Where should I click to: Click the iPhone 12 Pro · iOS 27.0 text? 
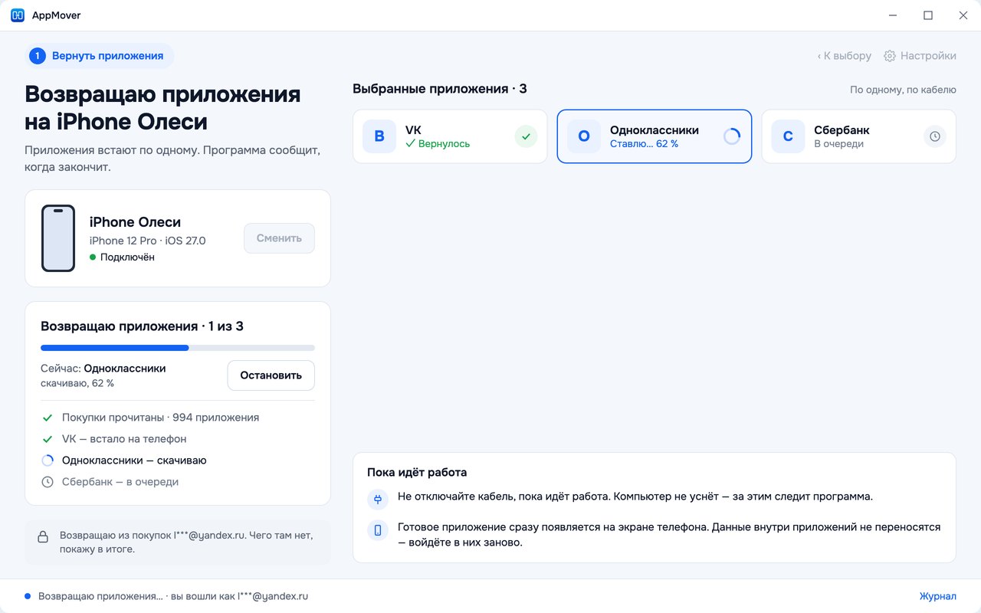point(147,241)
